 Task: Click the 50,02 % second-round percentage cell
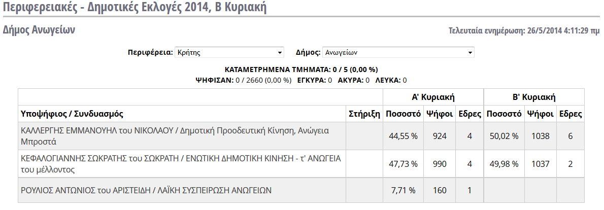(504, 136)
